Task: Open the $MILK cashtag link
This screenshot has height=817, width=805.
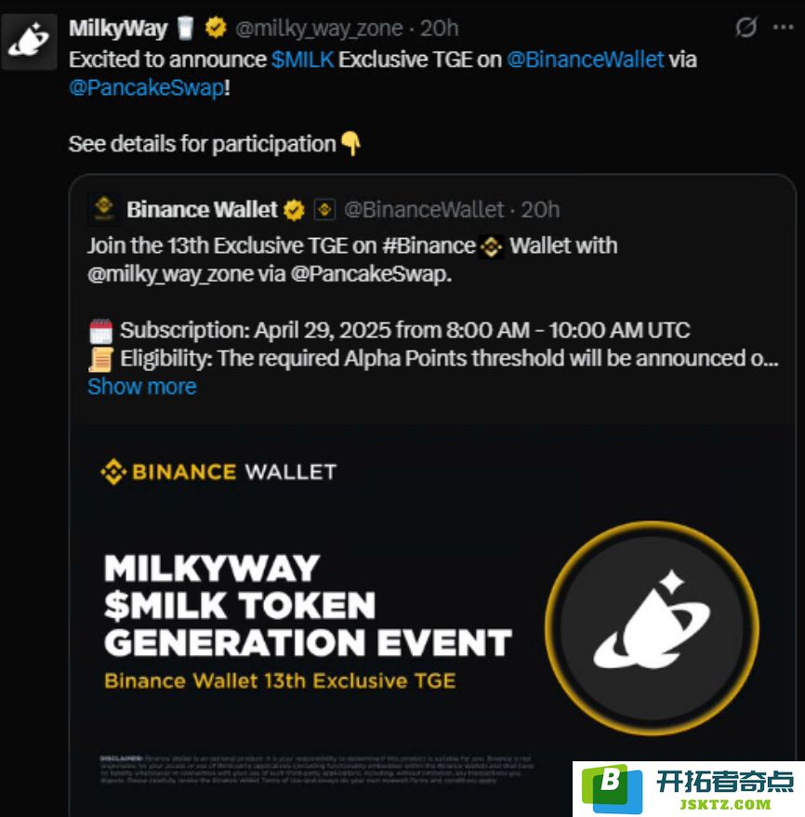Action: (x=302, y=59)
